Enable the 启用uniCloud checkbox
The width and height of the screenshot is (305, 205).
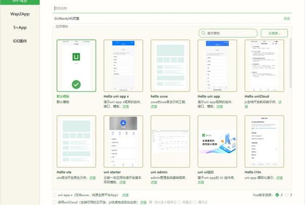(x=54, y=202)
